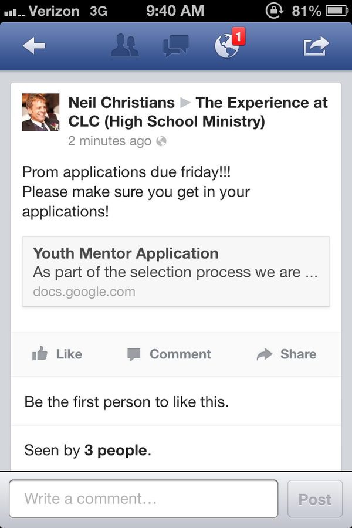The width and height of the screenshot is (352, 528).
Task: Tap the public globe privacy icon
Action: 161,141
